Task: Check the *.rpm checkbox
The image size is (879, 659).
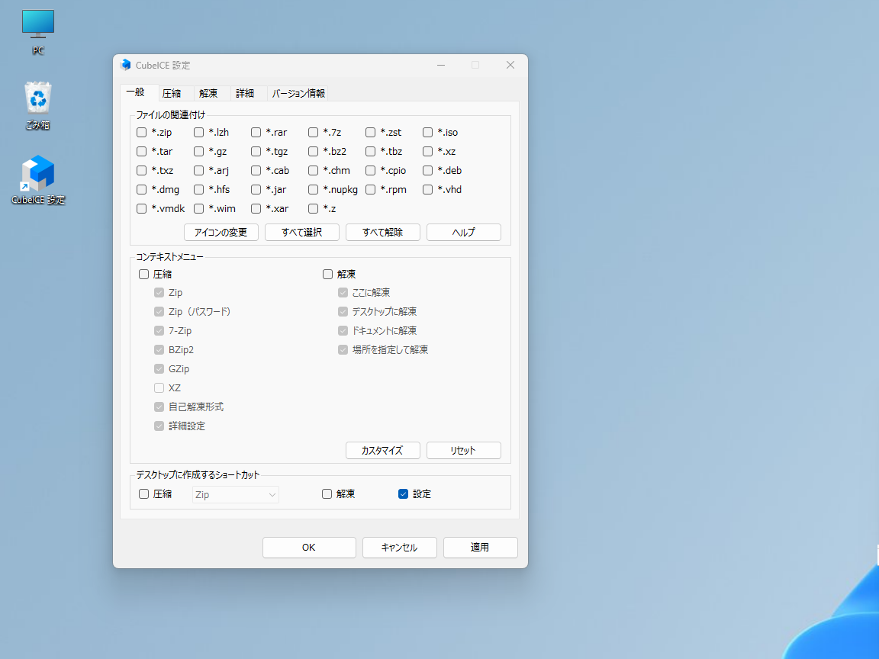Action: click(x=370, y=189)
